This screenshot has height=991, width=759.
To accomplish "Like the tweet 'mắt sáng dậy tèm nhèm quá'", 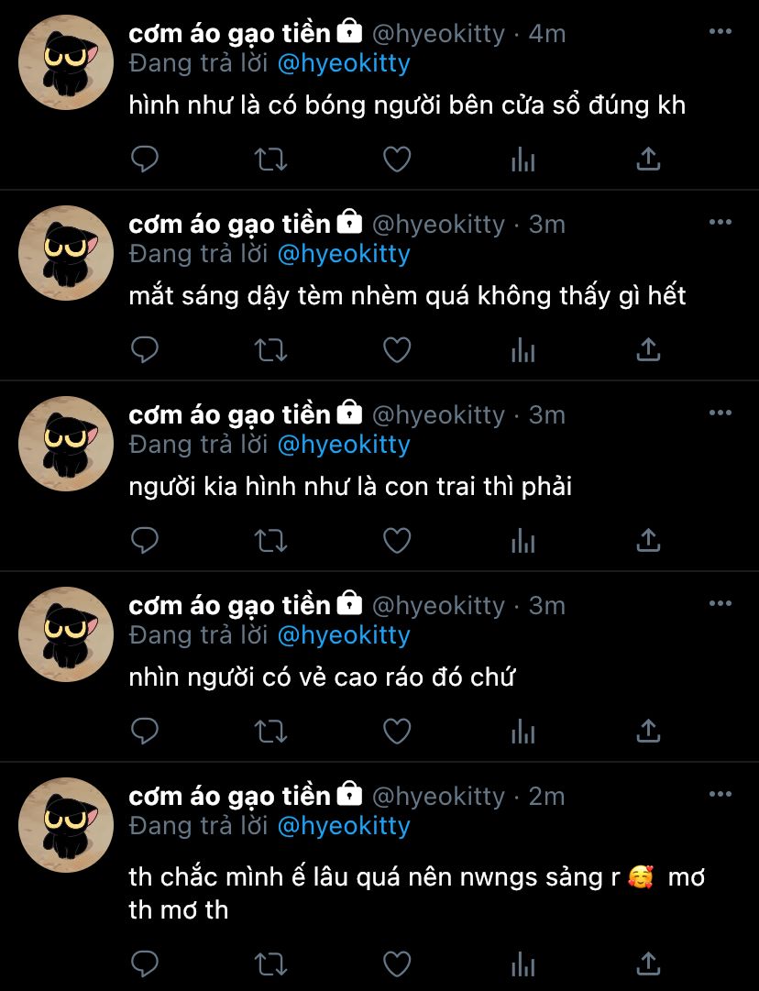I will coord(397,350).
